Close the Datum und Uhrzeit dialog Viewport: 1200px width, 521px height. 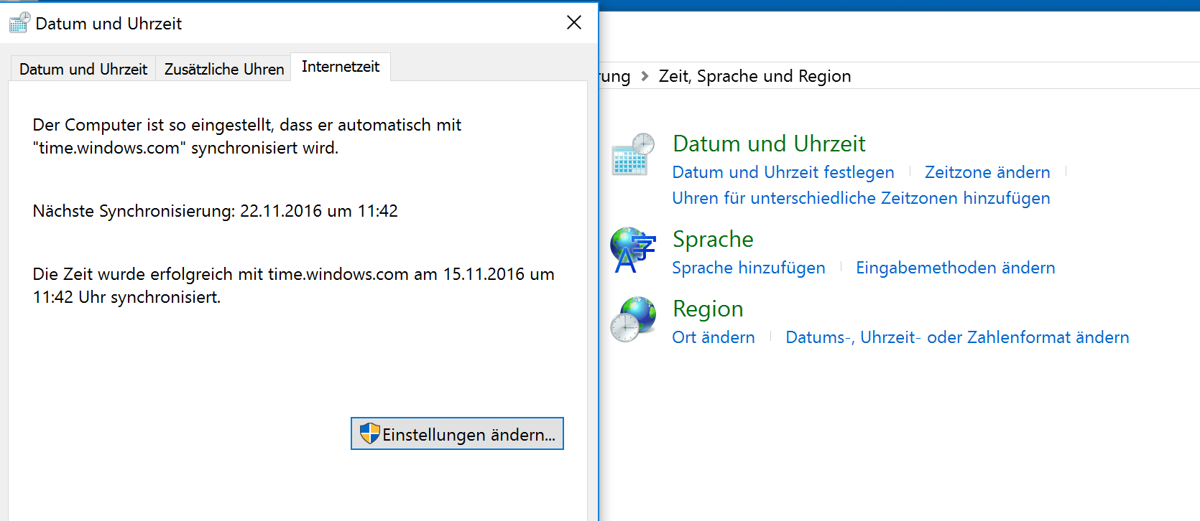click(x=573, y=22)
